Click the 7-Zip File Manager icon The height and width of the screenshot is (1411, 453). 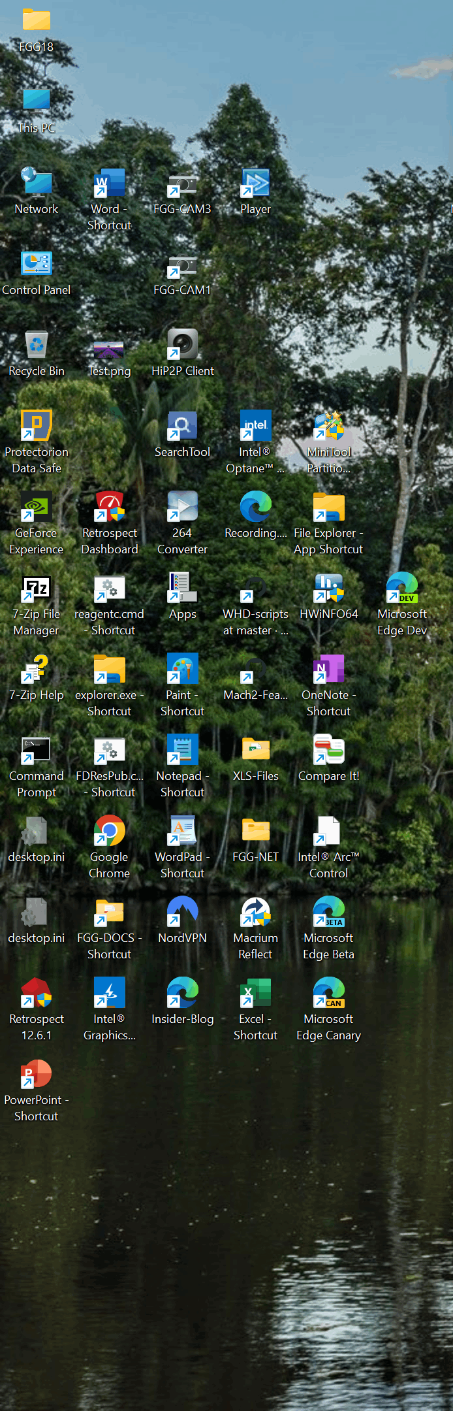[37, 587]
